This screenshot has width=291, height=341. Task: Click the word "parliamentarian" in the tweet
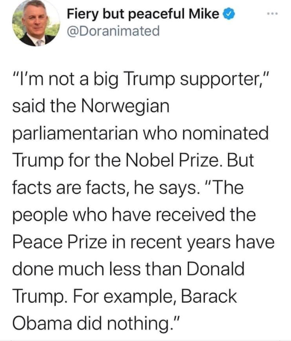(x=75, y=134)
